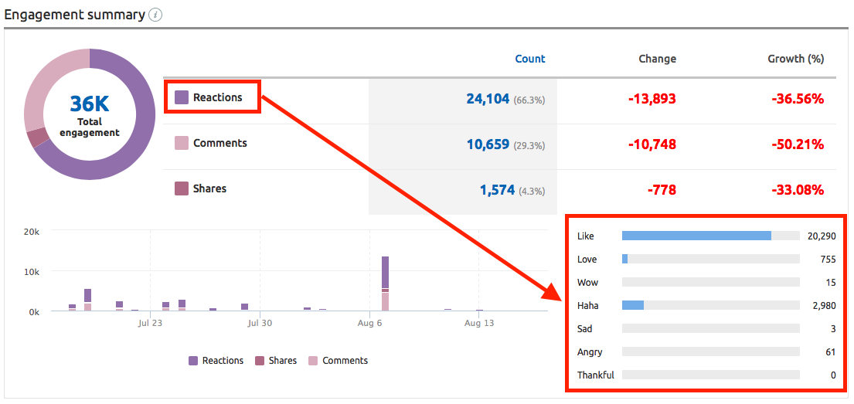The image size is (854, 404).
Task: Click the tall Aug 6 bar in the chart
Action: tap(385, 283)
